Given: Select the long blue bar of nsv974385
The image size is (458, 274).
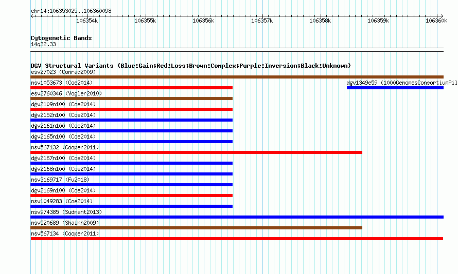Looking at the screenshot, I should point(237,217).
